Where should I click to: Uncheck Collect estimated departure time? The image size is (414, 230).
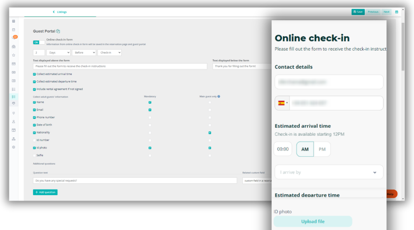click(x=34, y=81)
